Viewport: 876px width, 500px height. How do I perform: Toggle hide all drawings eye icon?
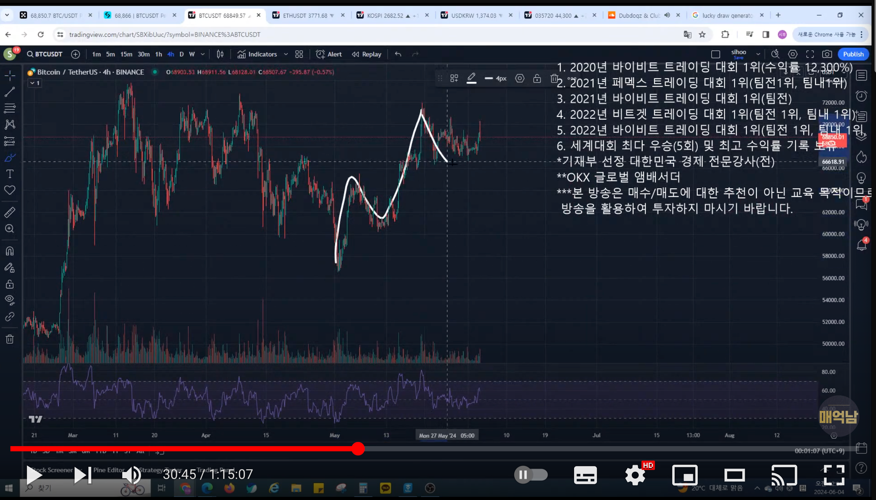click(x=10, y=300)
